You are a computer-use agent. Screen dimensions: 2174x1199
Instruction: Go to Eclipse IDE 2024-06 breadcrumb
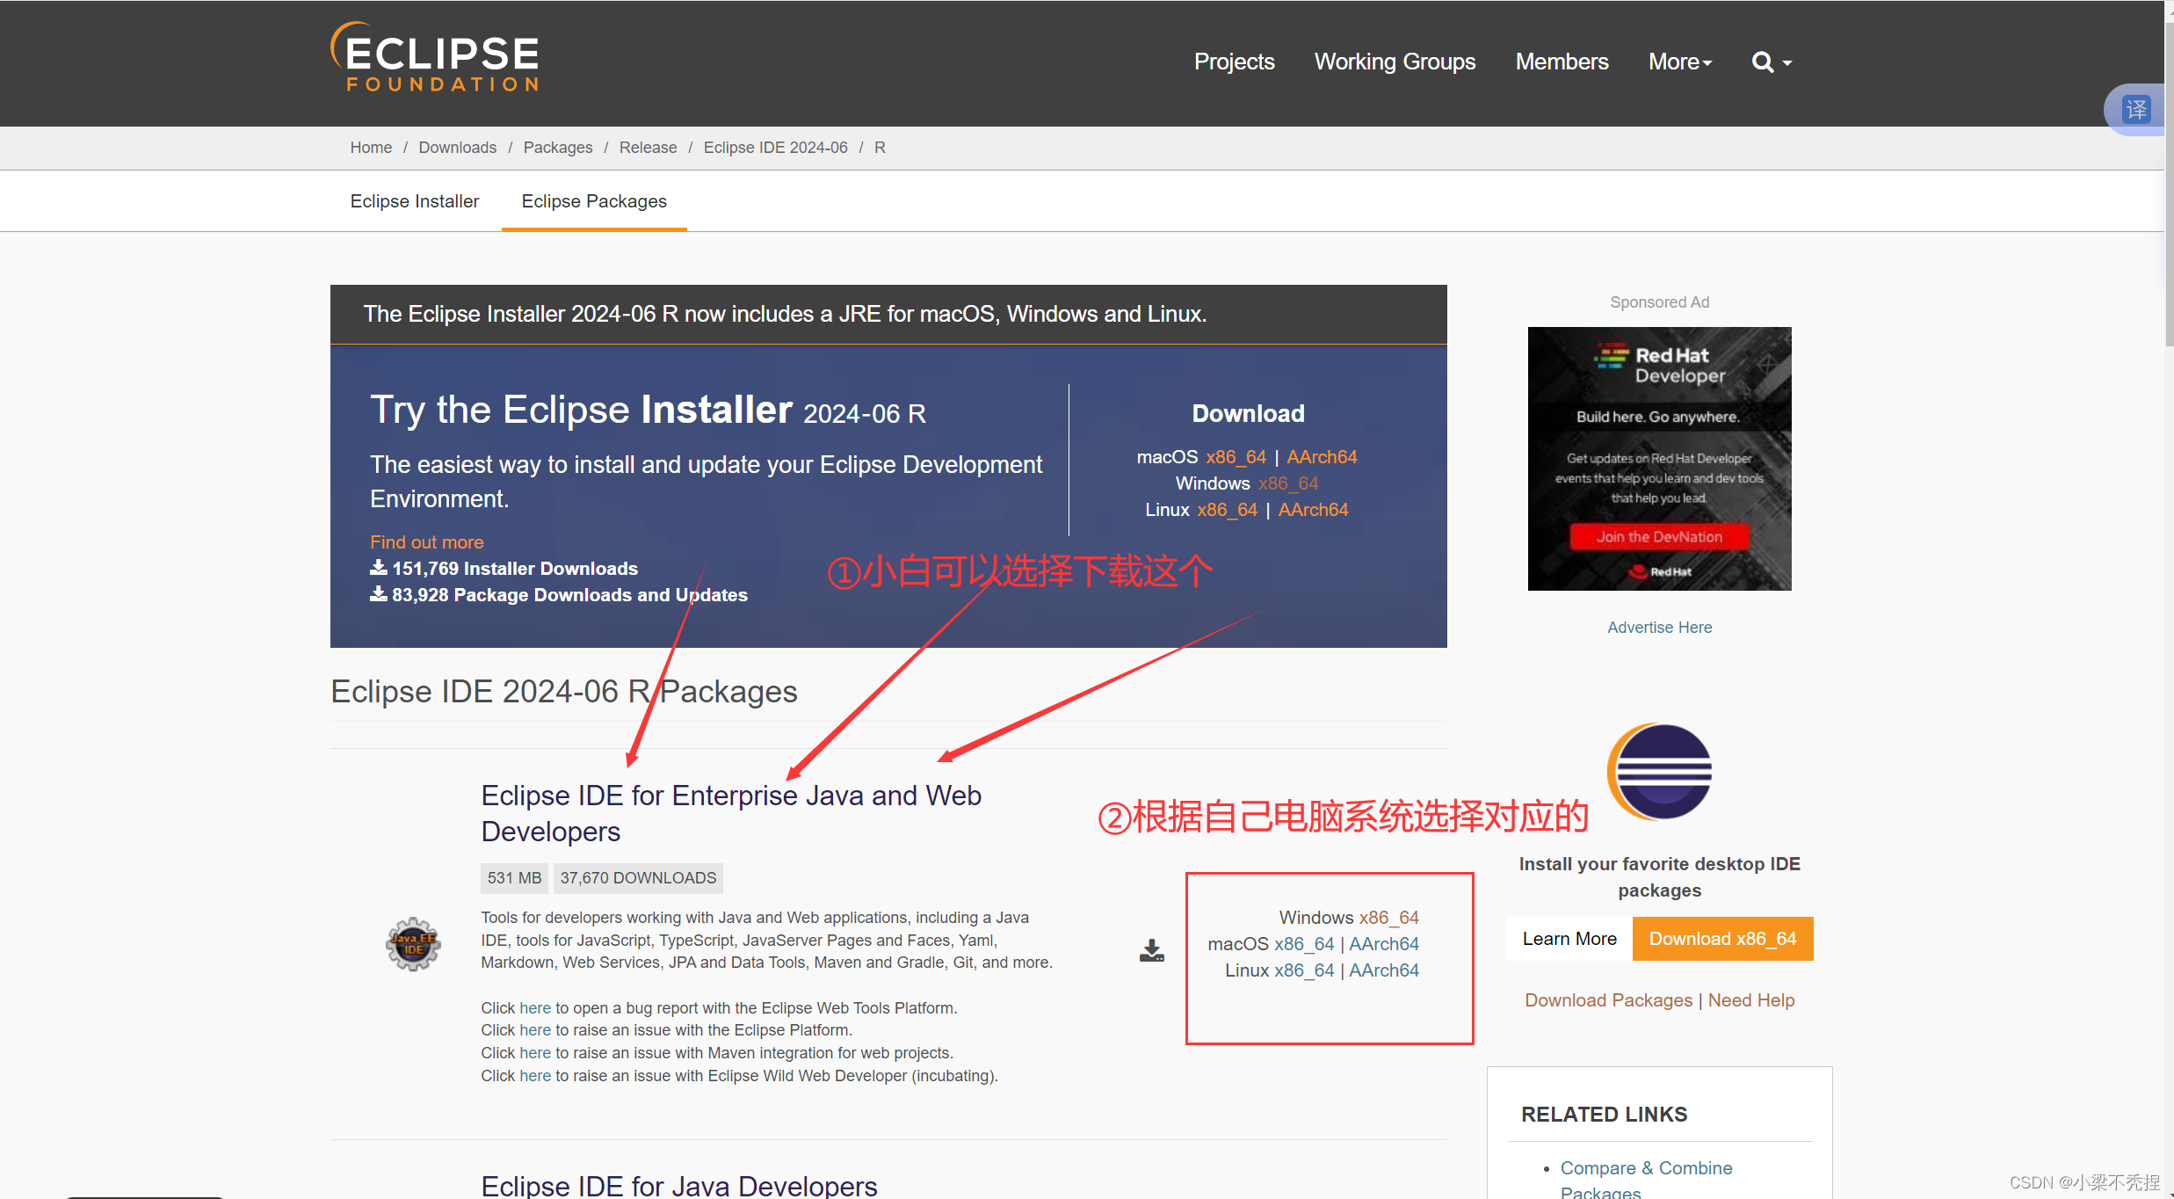(x=775, y=148)
